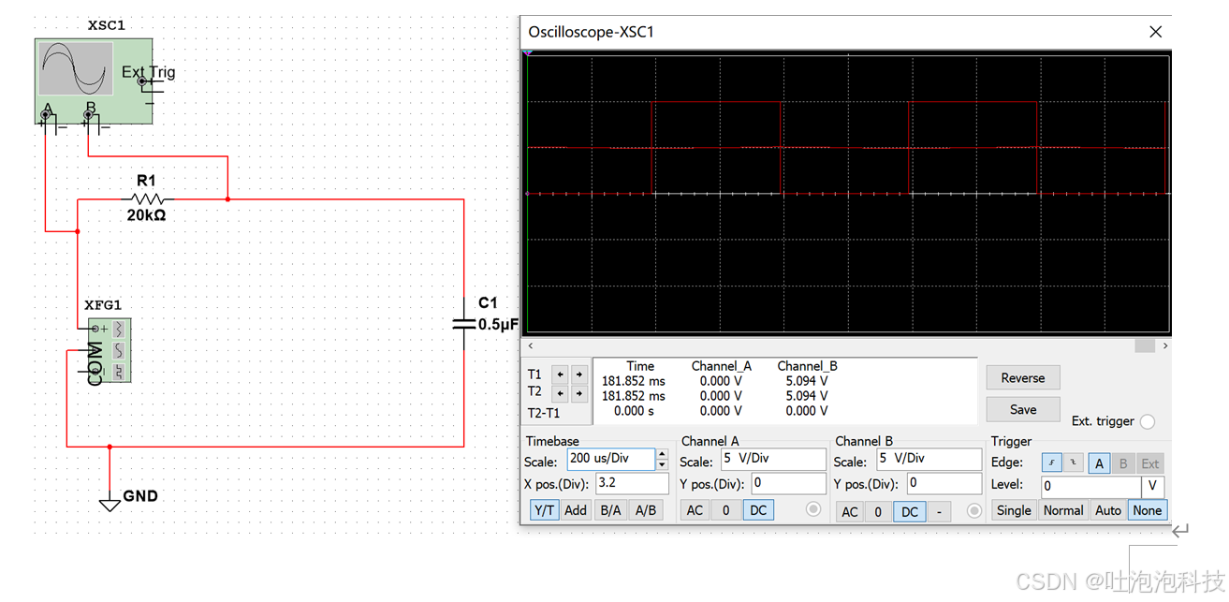Set Channel B coupling to DC

[x=909, y=511]
